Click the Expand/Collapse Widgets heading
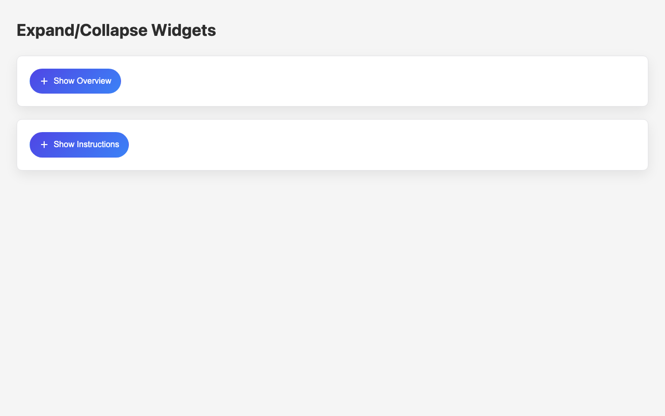 click(x=116, y=30)
